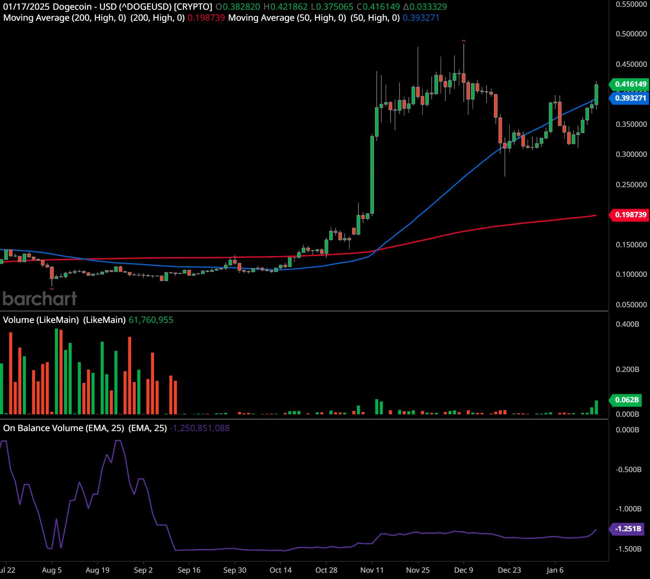Click the 0.450000 price axis label

point(631,64)
